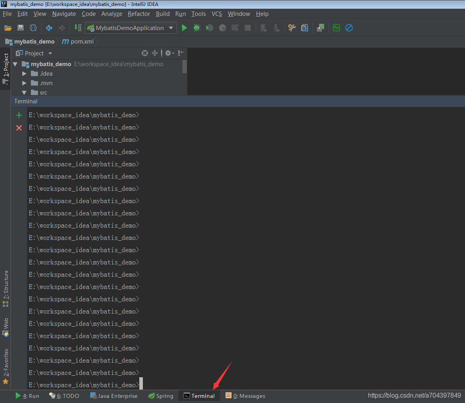Open the Run menu
Image resolution: width=465 pixels, height=403 pixels.
click(180, 14)
